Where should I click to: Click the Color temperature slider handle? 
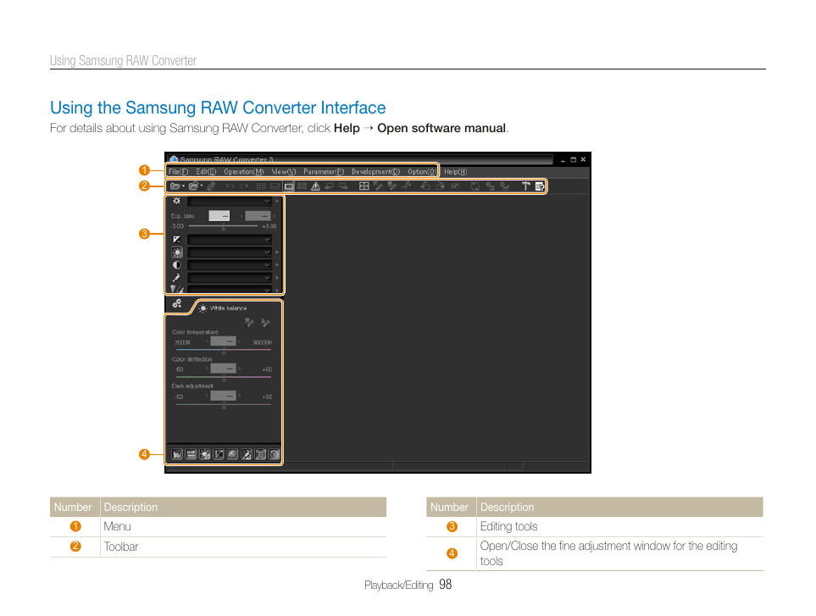(x=225, y=351)
